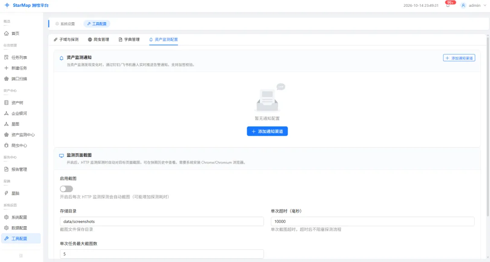
Task: Select the 工具配置 page tag at top
Action: tap(97, 24)
